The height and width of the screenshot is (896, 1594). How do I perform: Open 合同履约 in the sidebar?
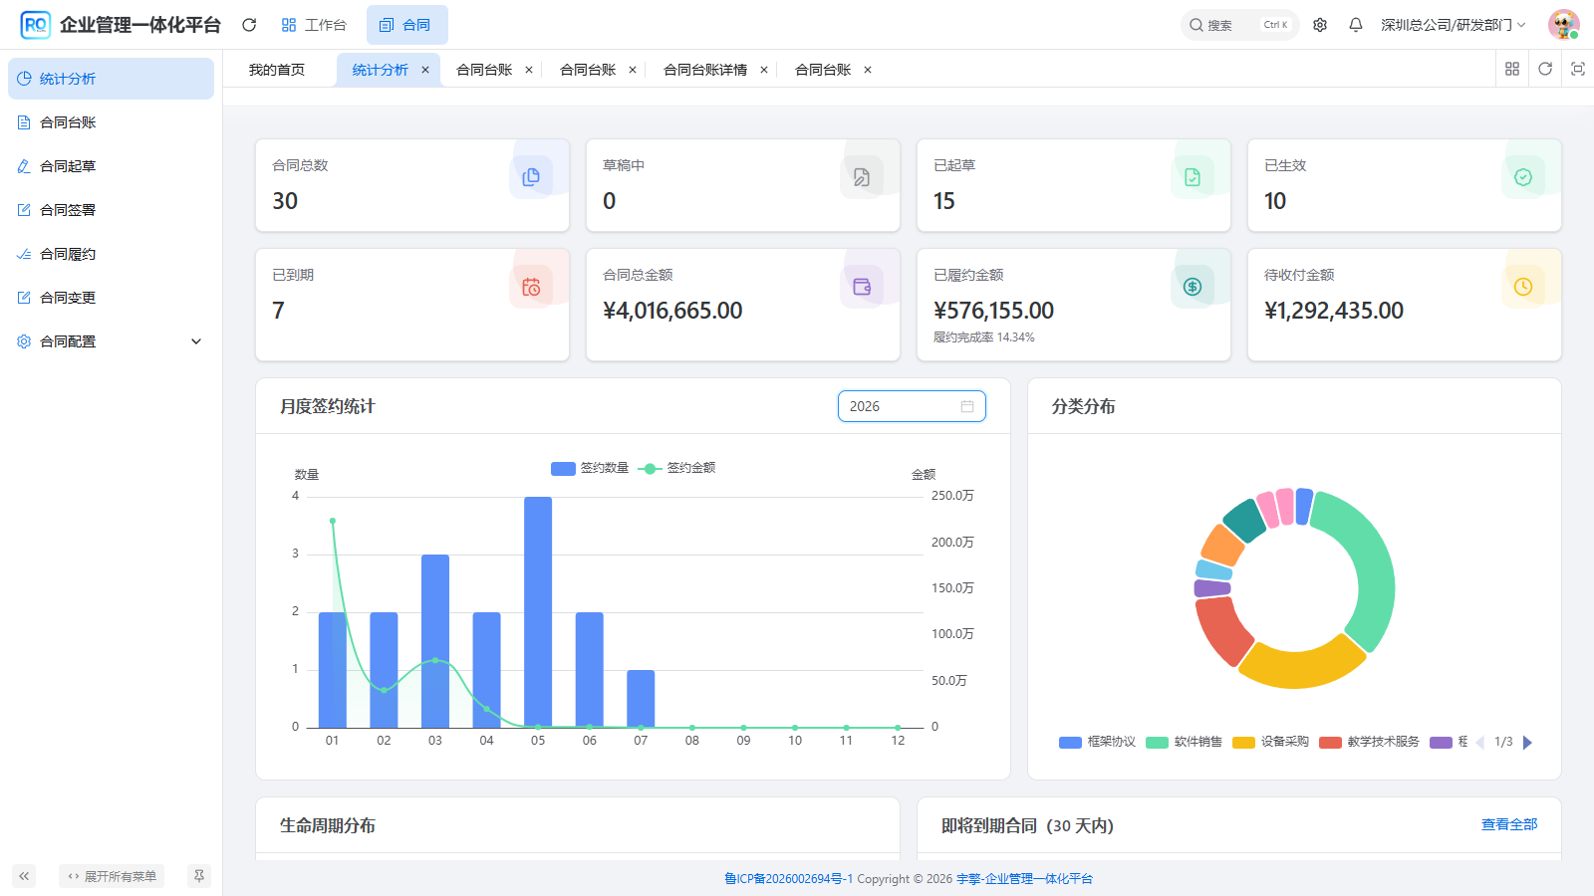111,254
